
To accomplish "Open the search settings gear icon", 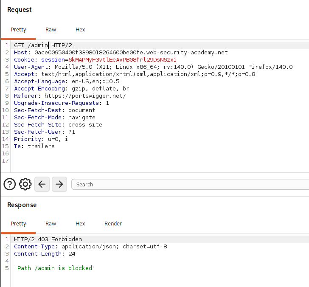I will click(x=25, y=184).
